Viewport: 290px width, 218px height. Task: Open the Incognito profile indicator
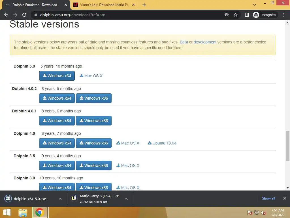click(x=265, y=15)
